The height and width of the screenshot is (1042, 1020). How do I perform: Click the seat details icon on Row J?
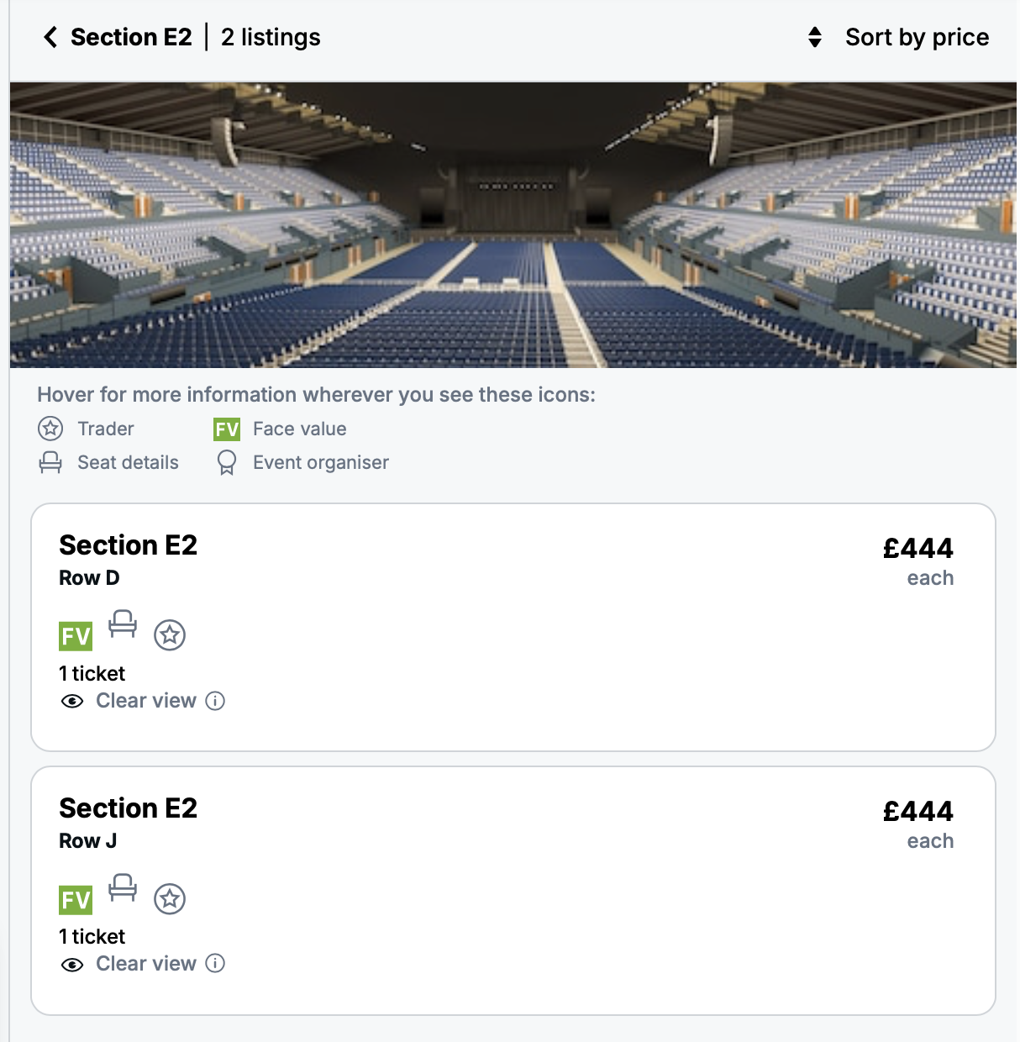coord(123,888)
